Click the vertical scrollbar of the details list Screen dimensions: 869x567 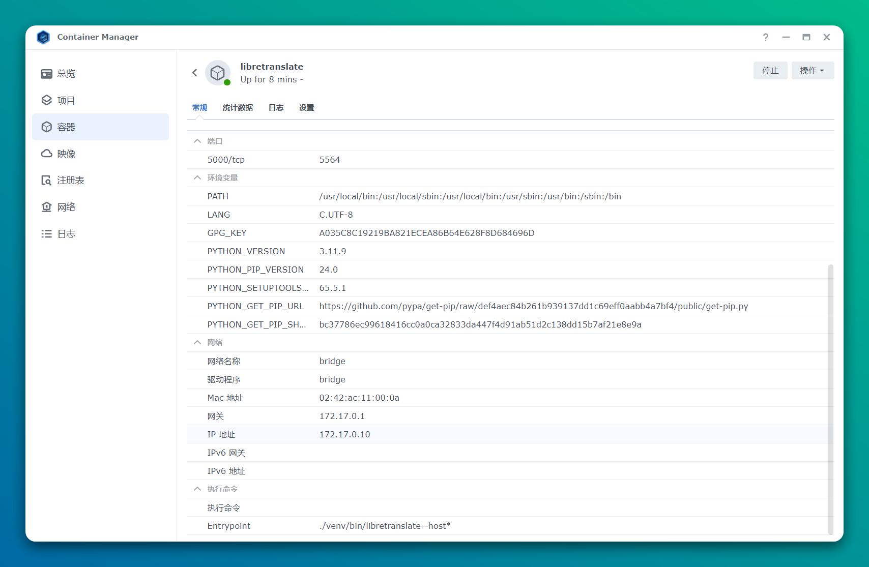coord(831,399)
